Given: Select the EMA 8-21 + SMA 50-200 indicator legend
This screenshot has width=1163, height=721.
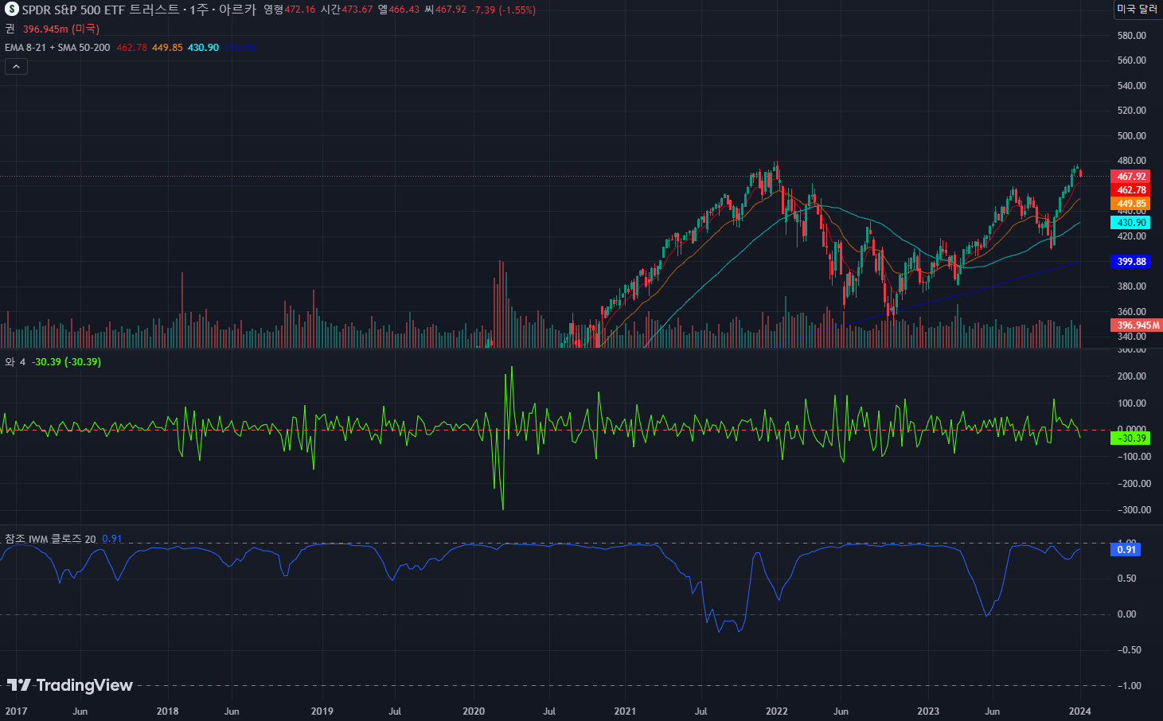Looking at the screenshot, I should (57, 48).
